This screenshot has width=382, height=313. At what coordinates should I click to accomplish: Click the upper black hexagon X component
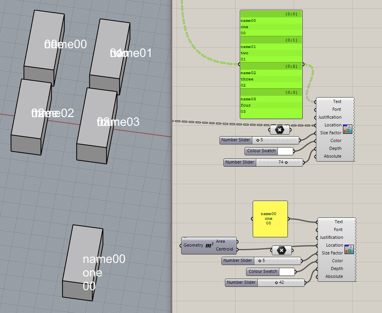tap(280, 130)
